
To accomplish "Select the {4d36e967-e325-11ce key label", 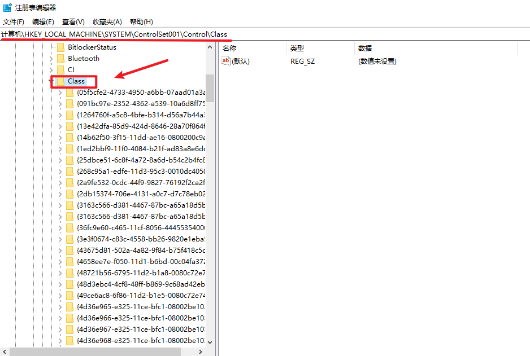I will (x=141, y=329).
